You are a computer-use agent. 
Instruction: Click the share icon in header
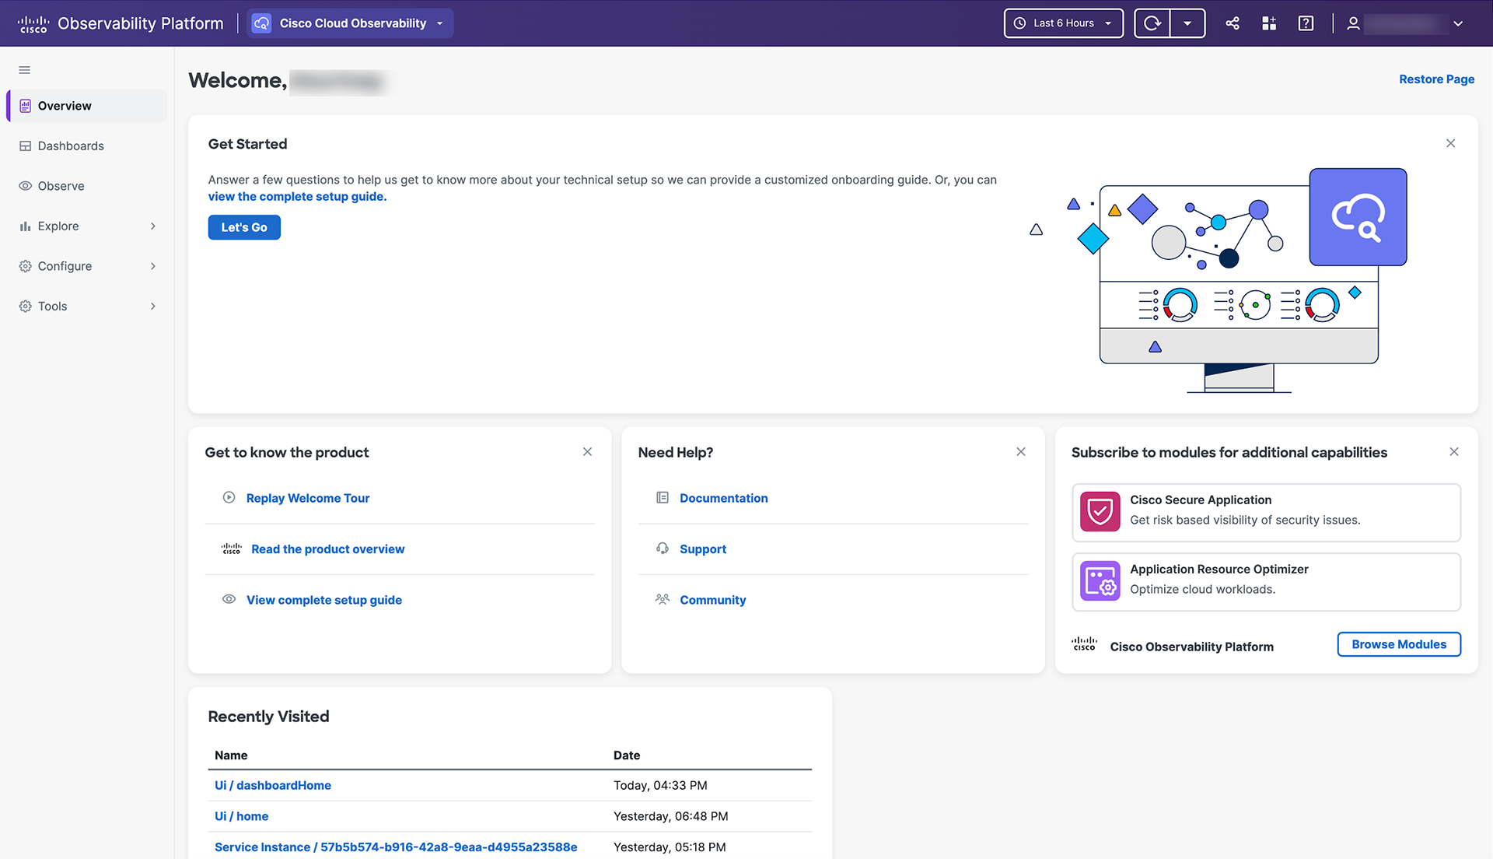click(x=1233, y=23)
